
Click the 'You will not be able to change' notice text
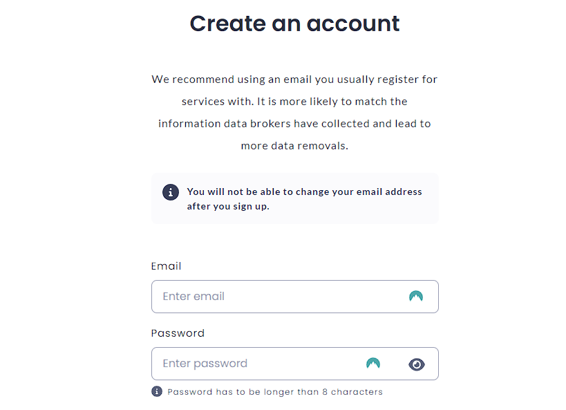coord(304,192)
